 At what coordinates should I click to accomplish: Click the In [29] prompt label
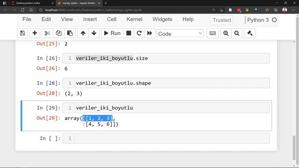click(49, 108)
